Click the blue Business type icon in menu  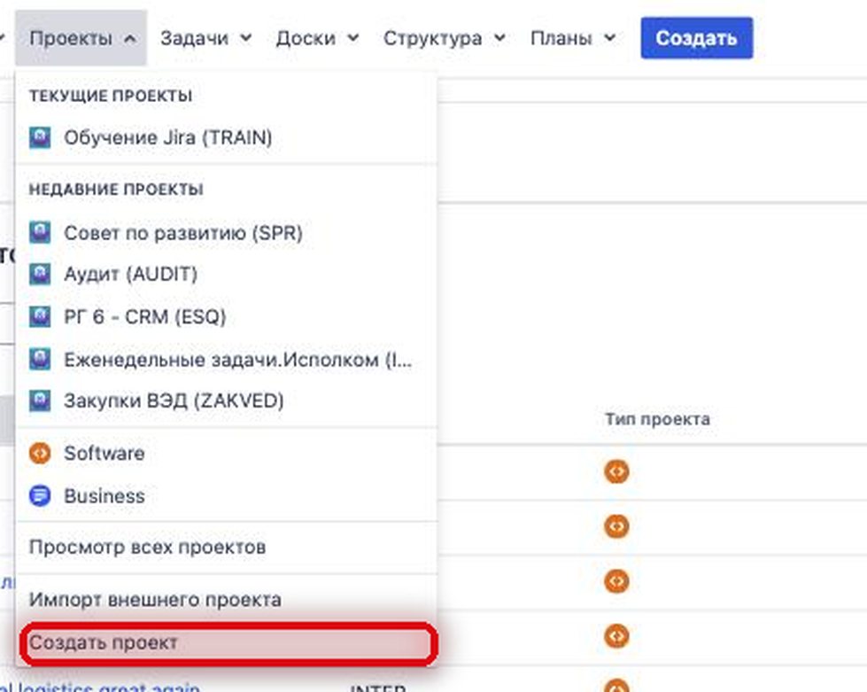40,495
